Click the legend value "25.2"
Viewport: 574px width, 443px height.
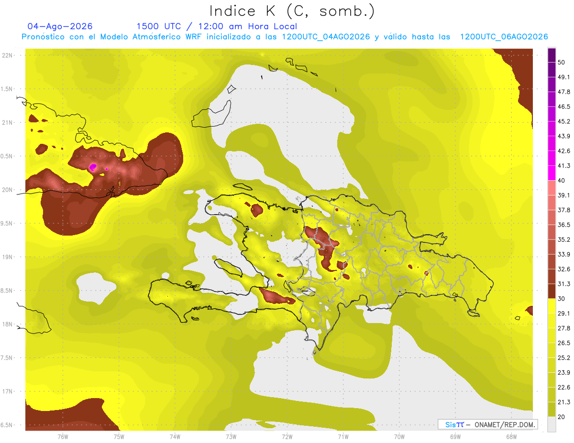tap(564, 358)
